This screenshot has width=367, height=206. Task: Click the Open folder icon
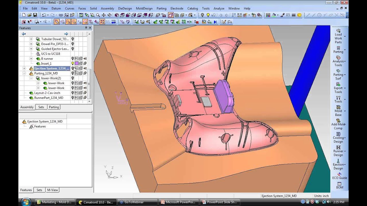(x=29, y=15)
